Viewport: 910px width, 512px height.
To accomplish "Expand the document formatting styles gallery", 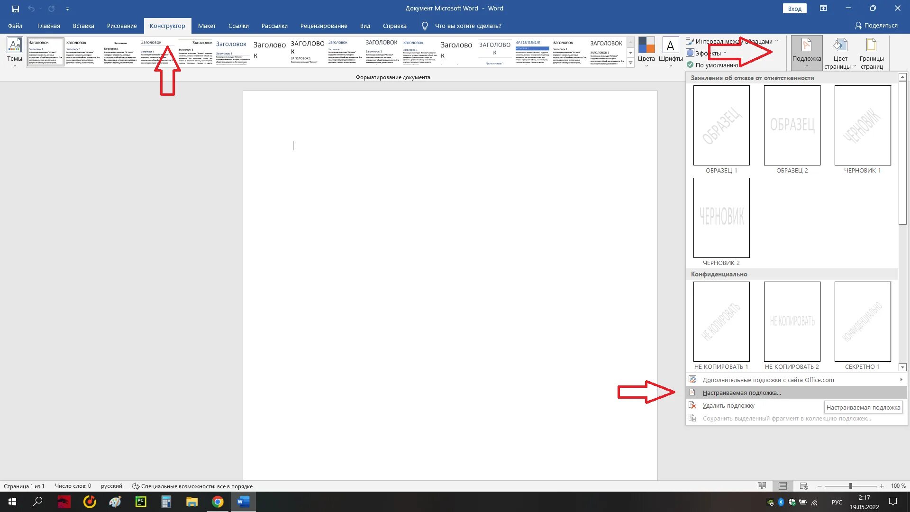I will (630, 63).
